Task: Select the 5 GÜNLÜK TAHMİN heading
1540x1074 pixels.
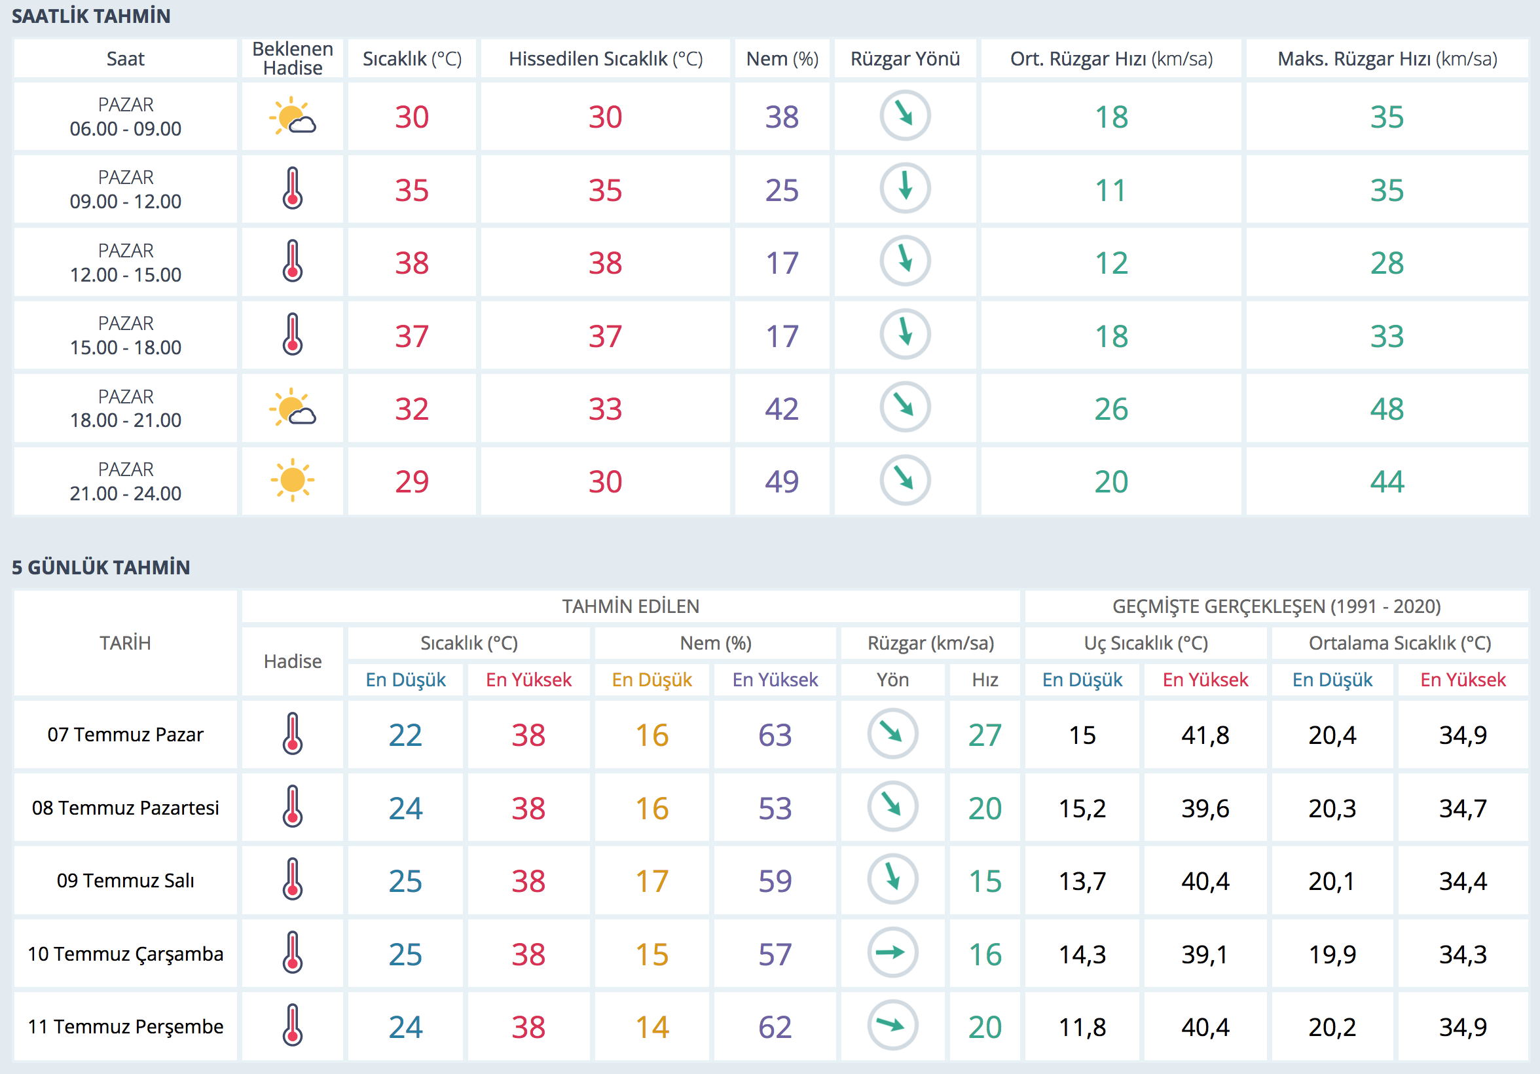Action: (x=101, y=568)
